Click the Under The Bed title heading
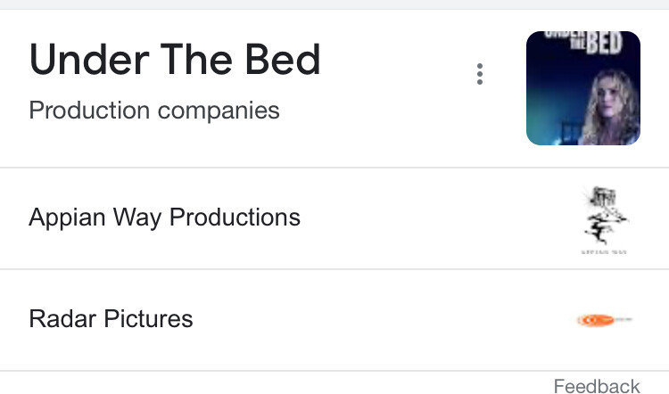Screen dimensions: 669x394 175,60
